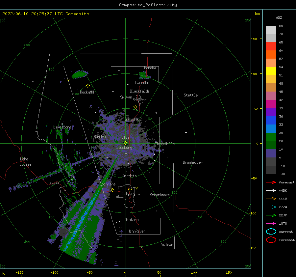Click the RockyMH label
This screenshot has height=277, width=296.
click(87, 92)
